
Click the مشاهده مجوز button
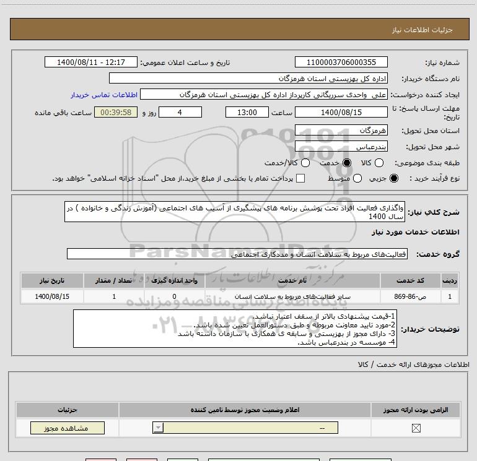[x=68, y=428]
